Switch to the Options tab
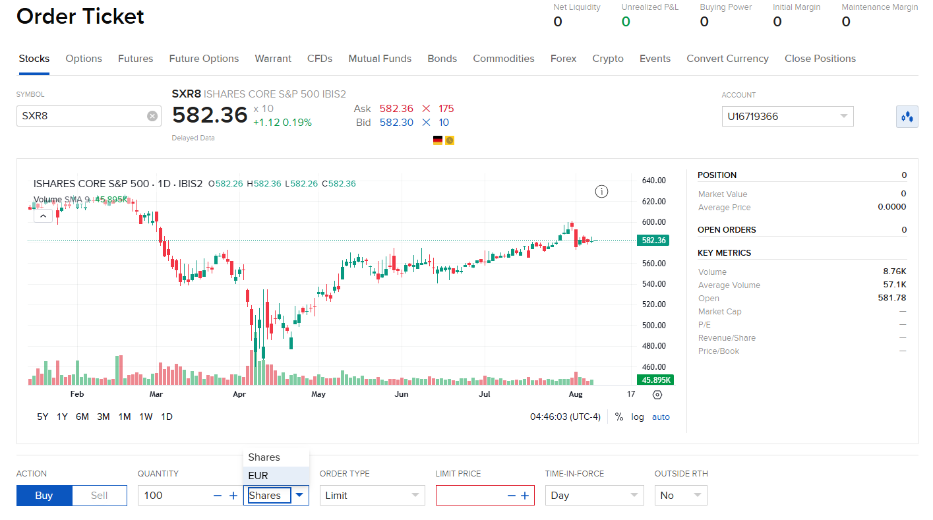The height and width of the screenshot is (520, 933). pyautogui.click(x=84, y=59)
